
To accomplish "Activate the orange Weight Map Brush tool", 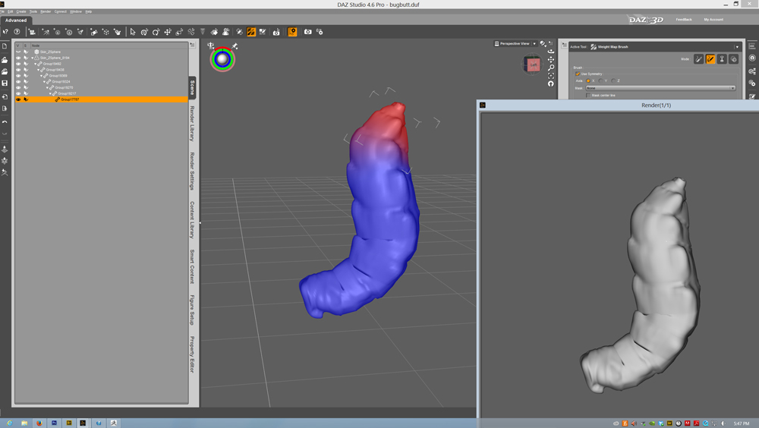I will [251, 32].
